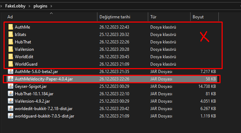Select the HubThat folder icon
The image size is (241, 133).
(11, 42)
